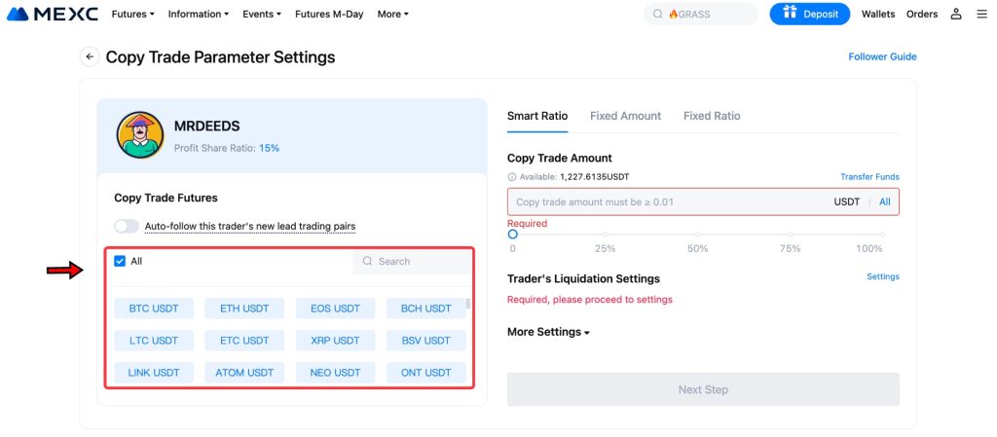The image size is (997, 437).
Task: Expand More Settings section
Action: point(548,332)
